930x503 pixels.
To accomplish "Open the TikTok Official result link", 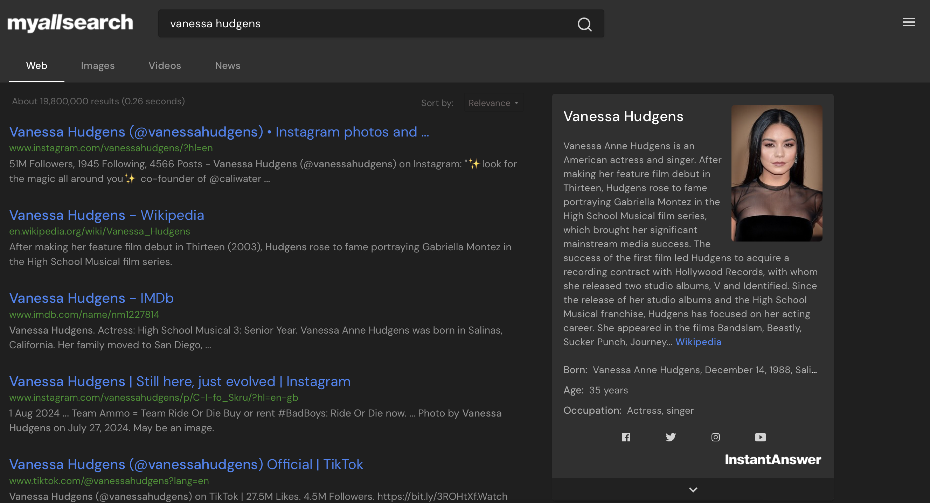I will 186,464.
